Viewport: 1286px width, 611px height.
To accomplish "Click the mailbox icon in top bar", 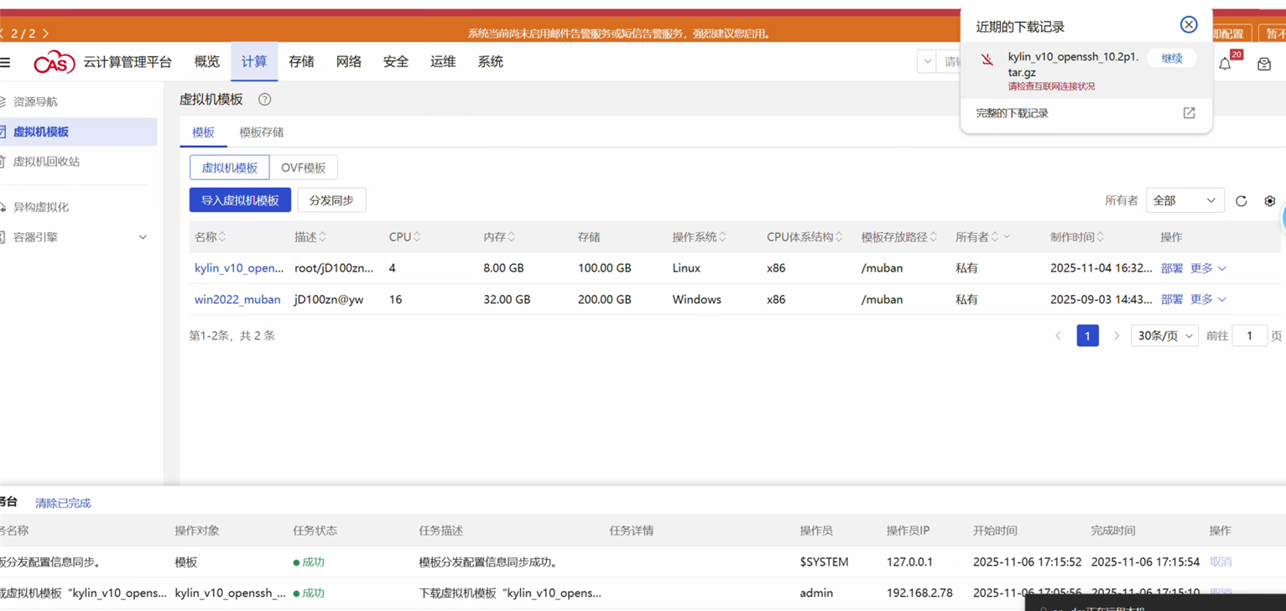I will (1264, 64).
